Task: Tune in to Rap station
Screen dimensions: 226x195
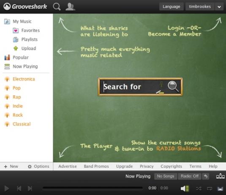Action: coord(17,97)
